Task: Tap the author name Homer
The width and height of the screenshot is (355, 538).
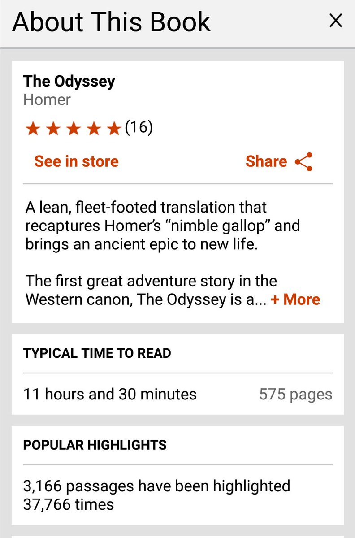Action: point(47,100)
